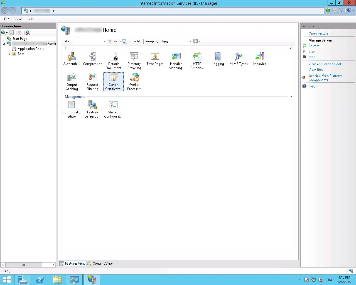Expand the Sites tree node

pos(9,54)
